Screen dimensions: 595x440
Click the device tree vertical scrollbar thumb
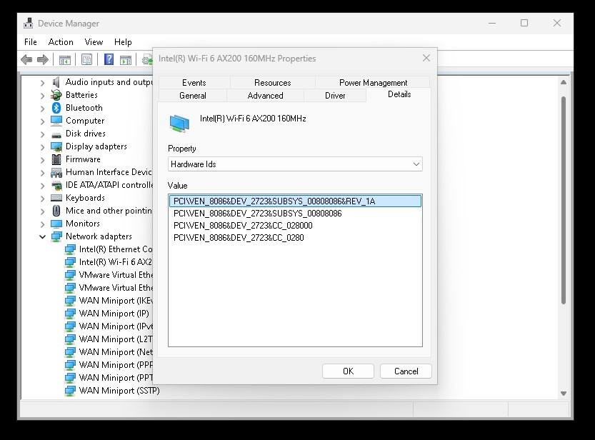point(564,200)
